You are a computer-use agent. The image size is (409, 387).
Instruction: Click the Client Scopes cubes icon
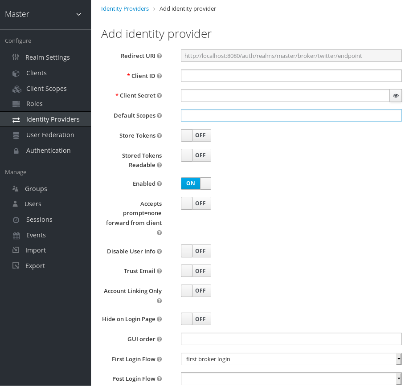coord(16,89)
